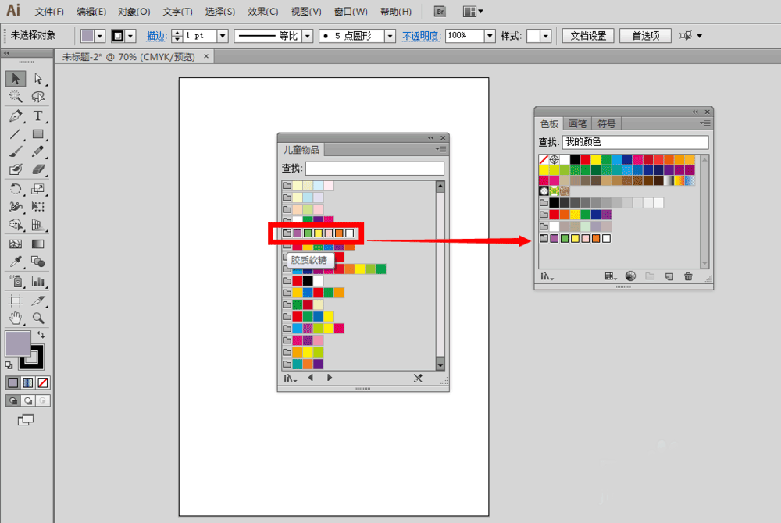Select the Eyedropper tool

pyautogui.click(x=16, y=261)
